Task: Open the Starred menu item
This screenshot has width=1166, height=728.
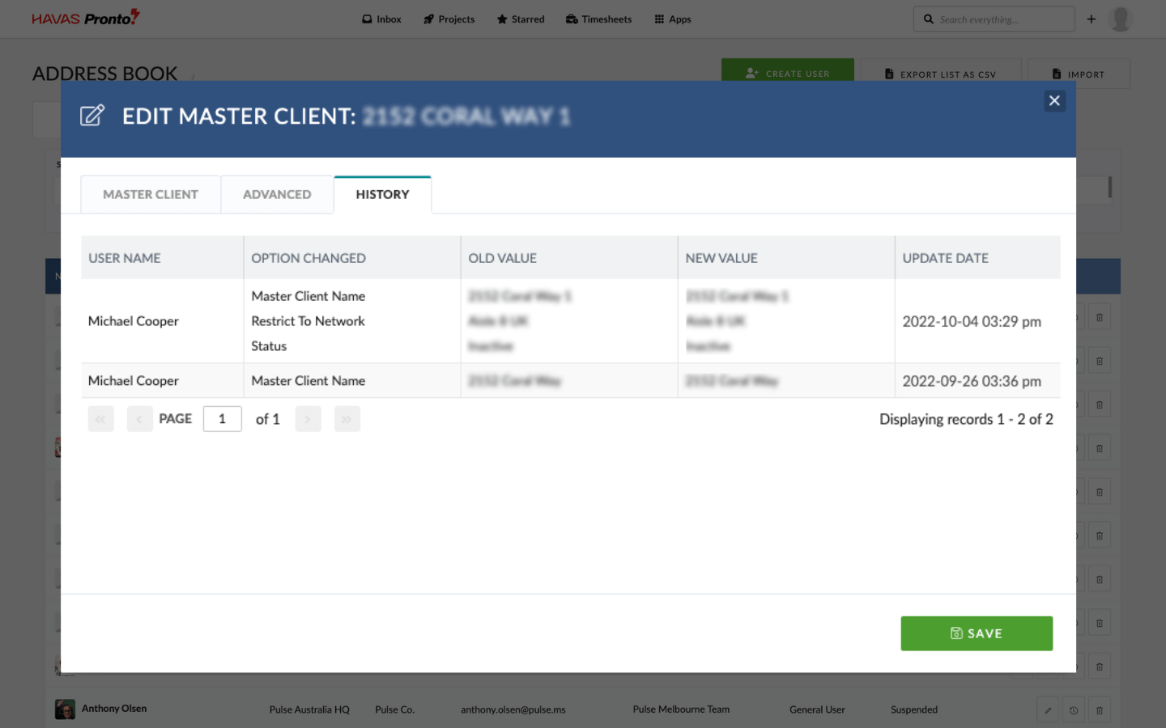Action: coord(521,19)
